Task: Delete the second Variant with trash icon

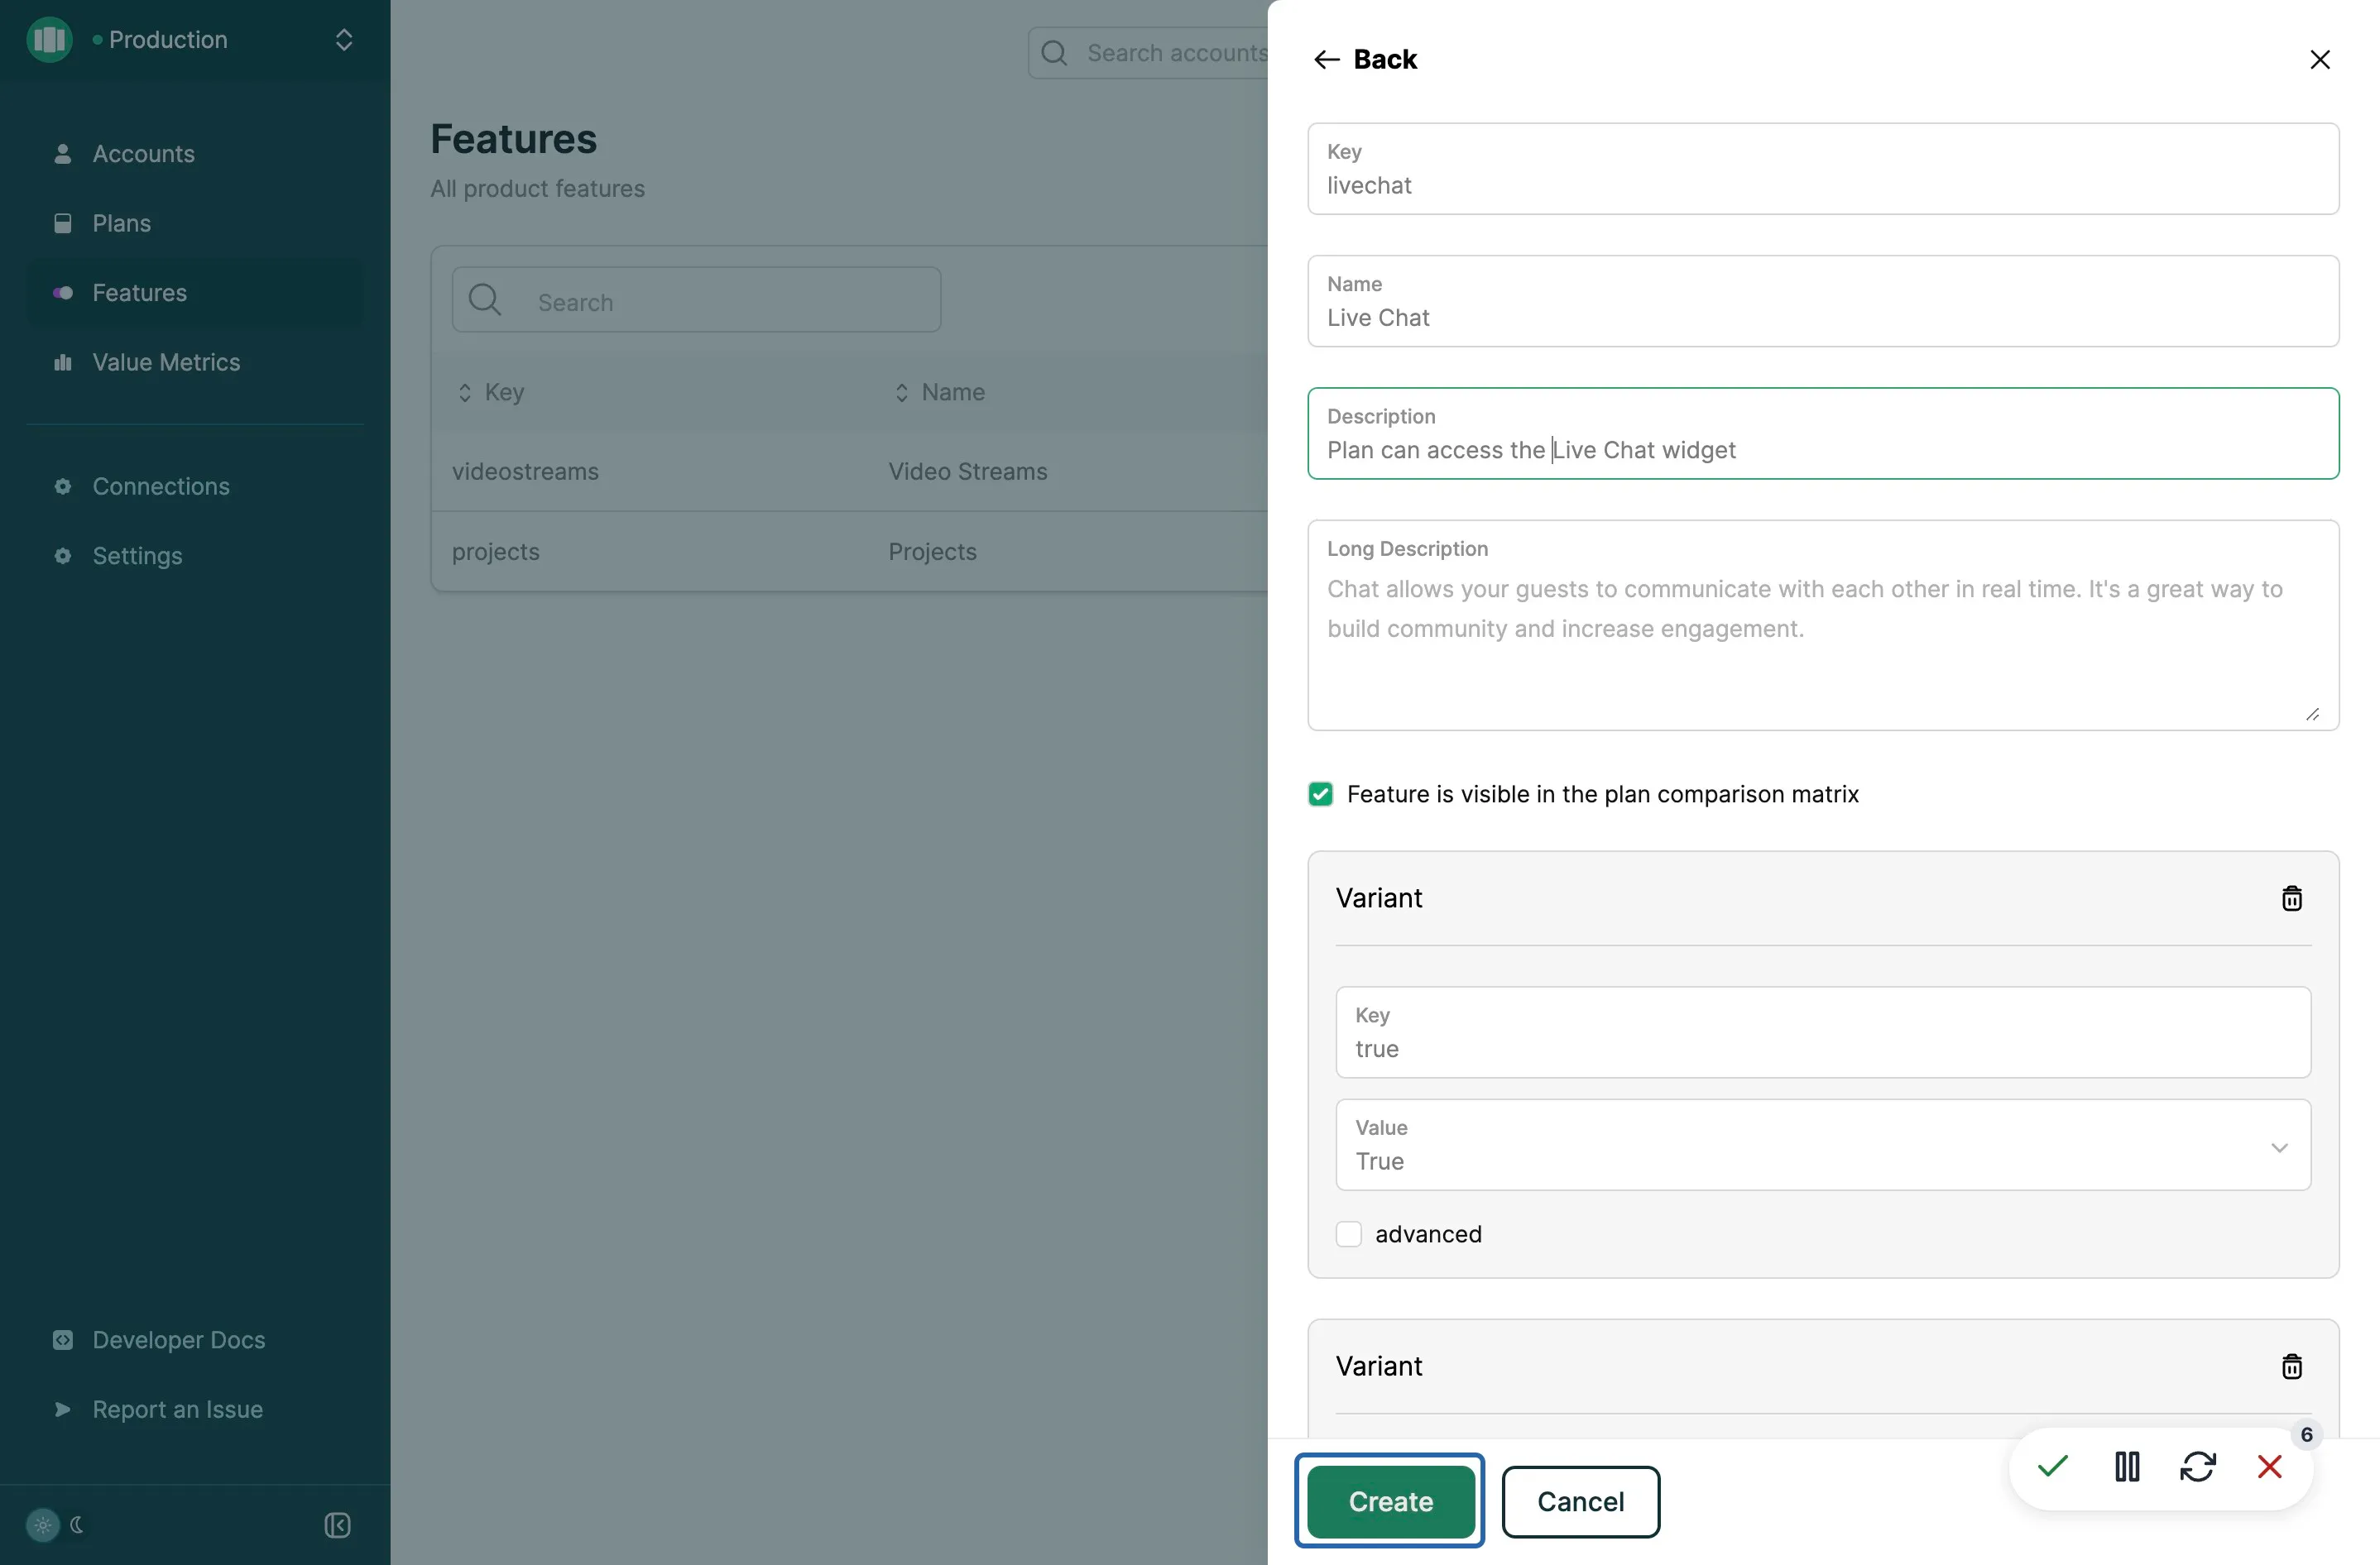Action: click(x=2291, y=1366)
